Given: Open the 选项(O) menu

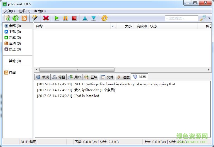Looking at the screenshot, I should coord(25,11).
